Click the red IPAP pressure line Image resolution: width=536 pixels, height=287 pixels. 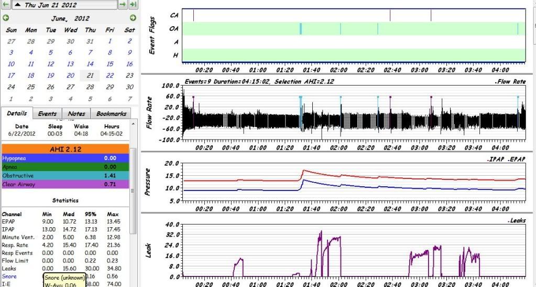click(354, 177)
